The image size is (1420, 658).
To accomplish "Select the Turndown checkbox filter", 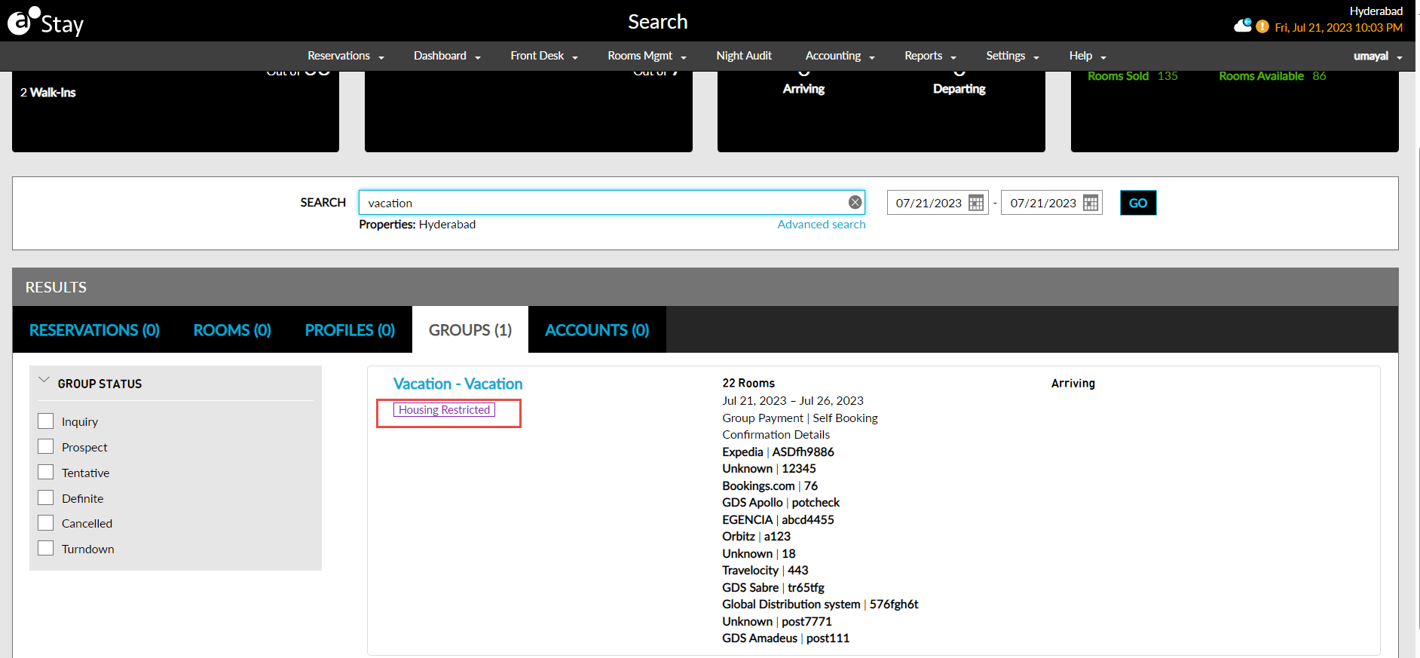I will (x=46, y=549).
